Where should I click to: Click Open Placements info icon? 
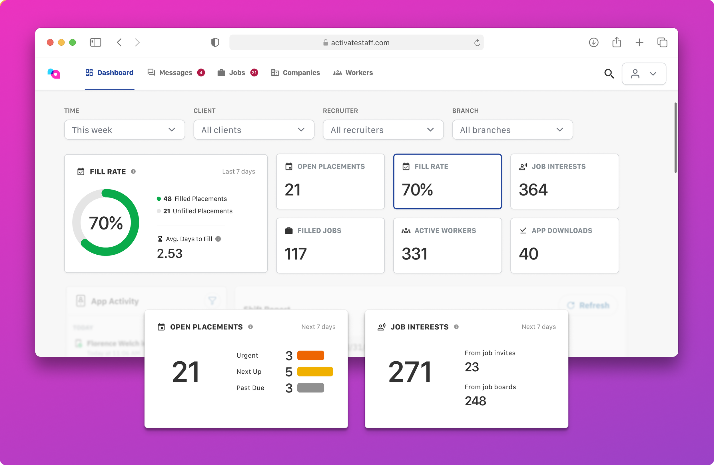(250, 327)
